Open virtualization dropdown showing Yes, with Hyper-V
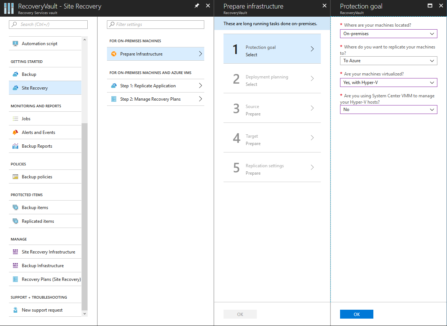Viewport: 447px width, 326px height. pyautogui.click(x=389, y=83)
